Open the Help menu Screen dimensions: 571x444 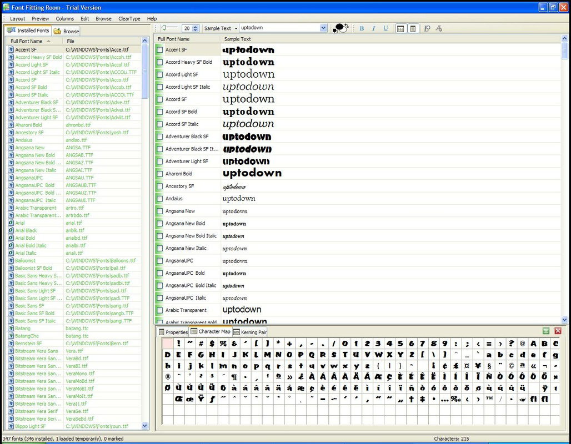[x=152, y=18]
